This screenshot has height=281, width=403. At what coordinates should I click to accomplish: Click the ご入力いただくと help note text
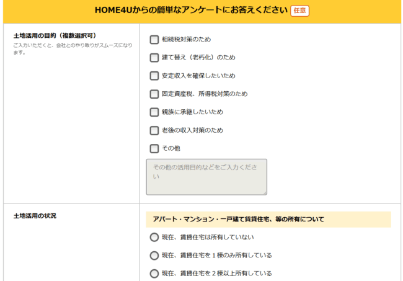71,48
